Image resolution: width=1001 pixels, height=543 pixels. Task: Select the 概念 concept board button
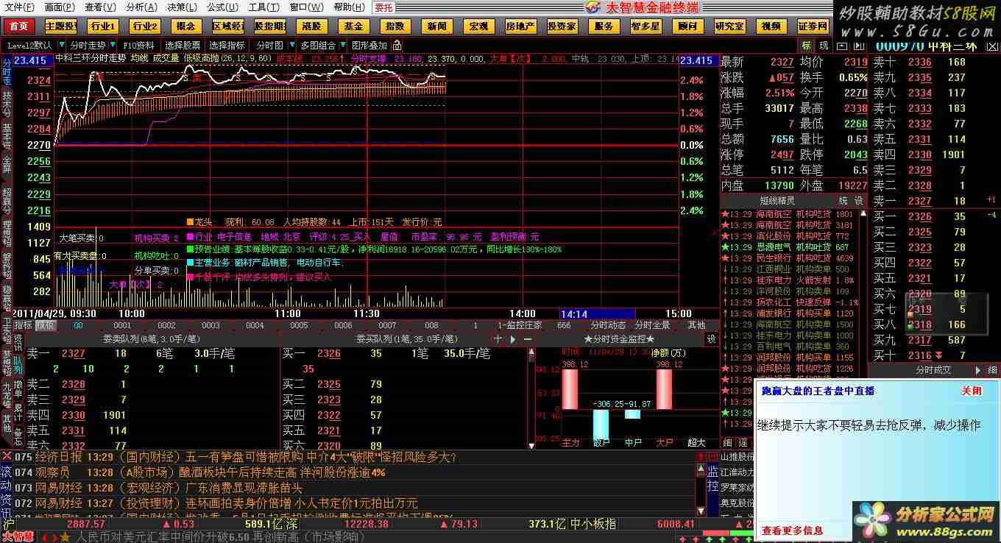(186, 26)
